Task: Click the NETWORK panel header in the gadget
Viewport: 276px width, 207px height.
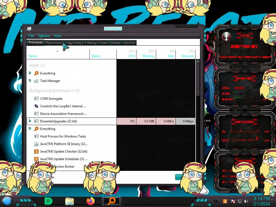Action: [244, 122]
